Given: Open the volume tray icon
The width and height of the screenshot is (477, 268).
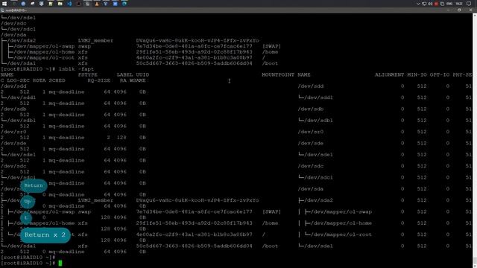Looking at the screenshot, I should (430, 4).
